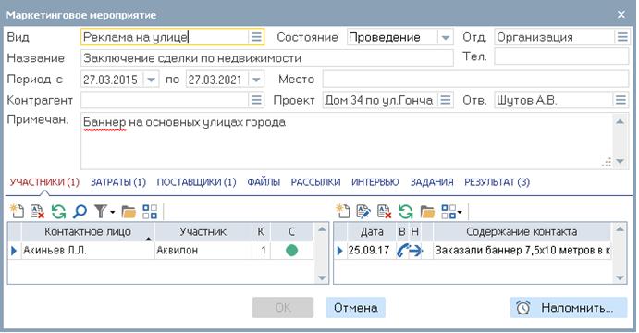Switch to the ЗАТРАТЫ (1) tab
The width and height of the screenshot is (639, 333).
click(118, 182)
